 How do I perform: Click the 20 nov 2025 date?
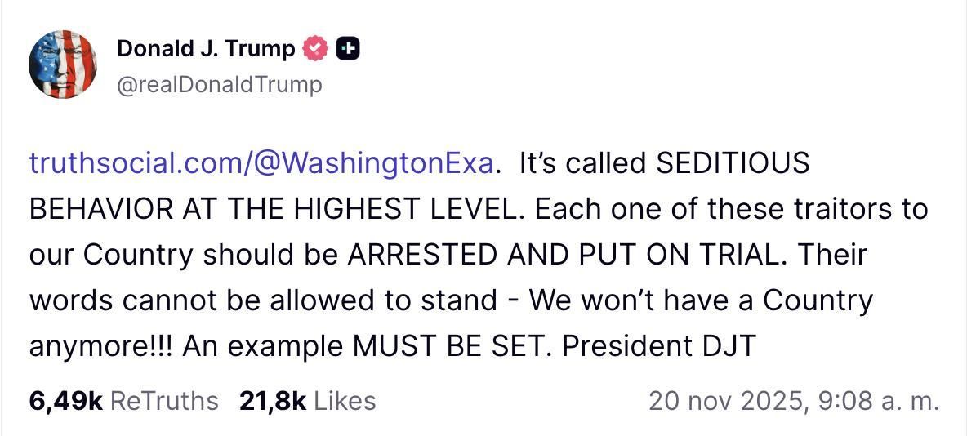724,401
